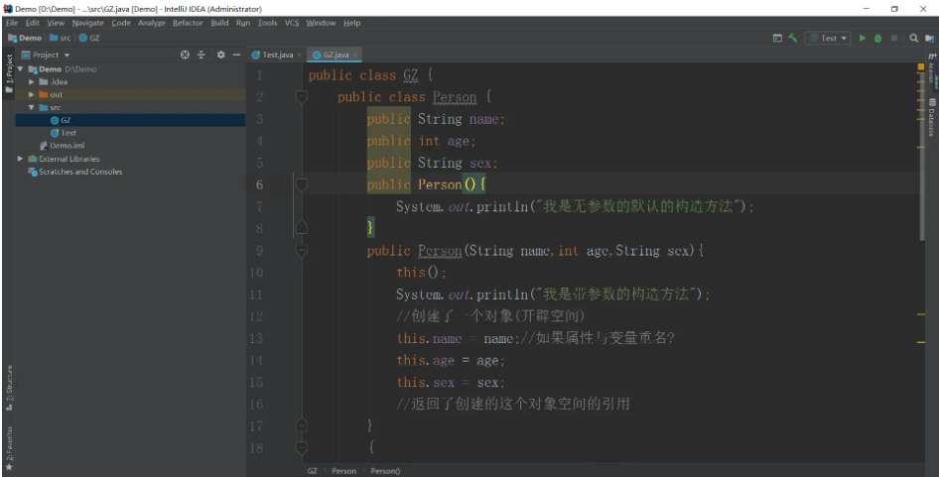Click the Person breadcrumb at editor bottom
939x477 pixels.
[343, 471]
